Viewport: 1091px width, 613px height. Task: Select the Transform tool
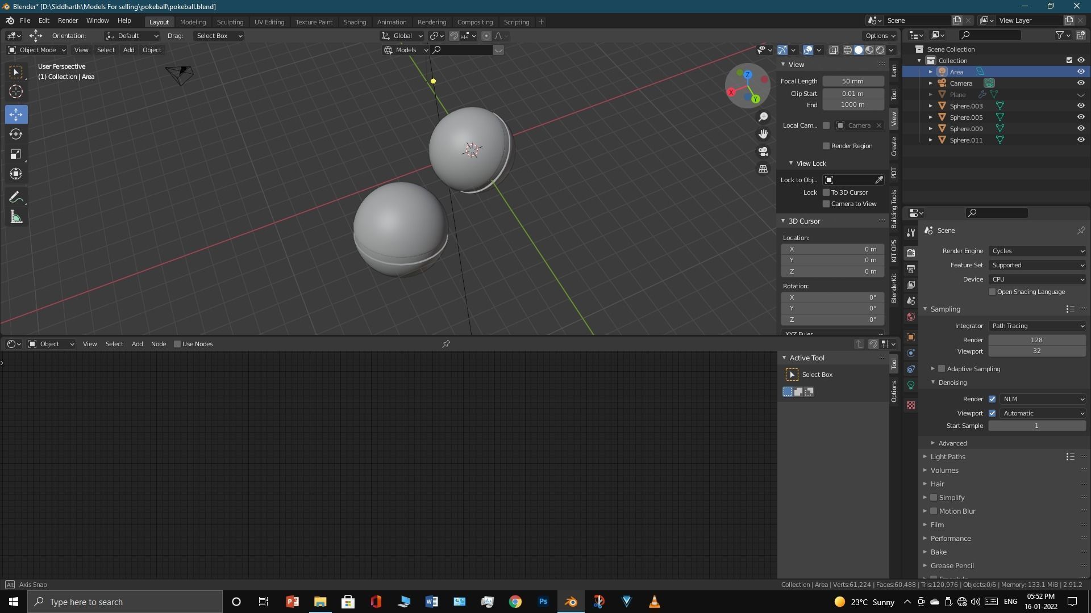pyautogui.click(x=16, y=174)
